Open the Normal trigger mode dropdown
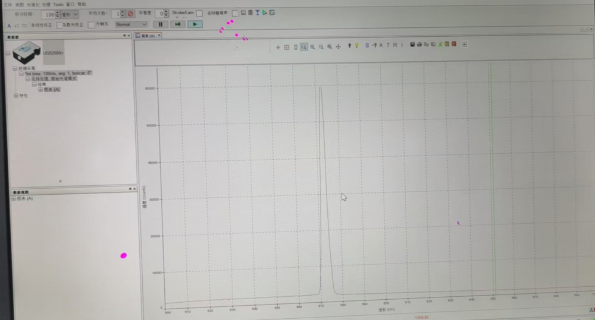This screenshot has height=320, width=595. (131, 24)
